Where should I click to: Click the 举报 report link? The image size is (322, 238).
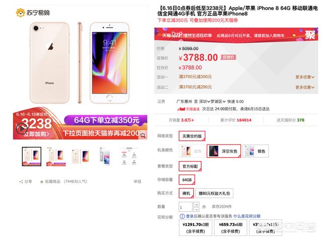[137, 182]
